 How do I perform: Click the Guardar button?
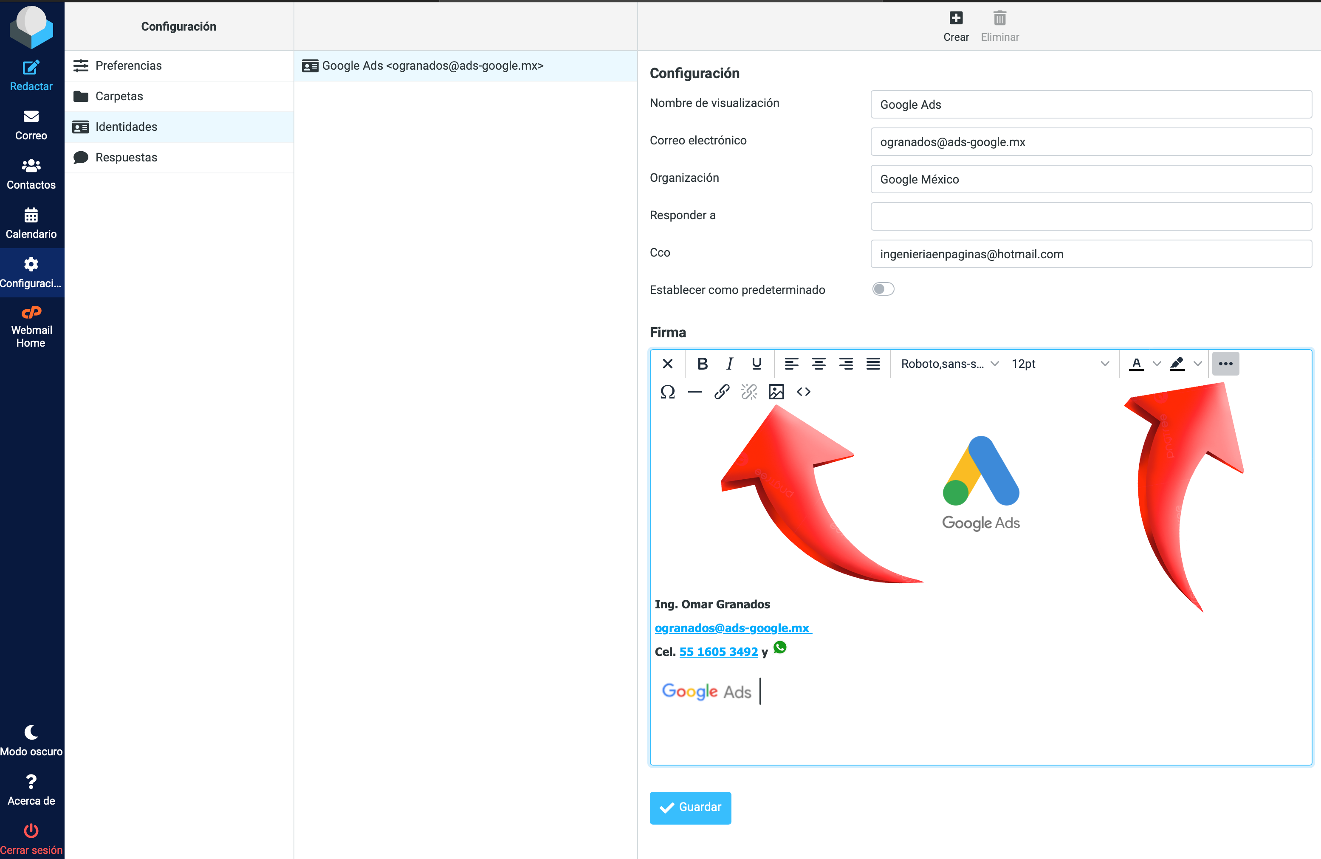[x=690, y=807]
